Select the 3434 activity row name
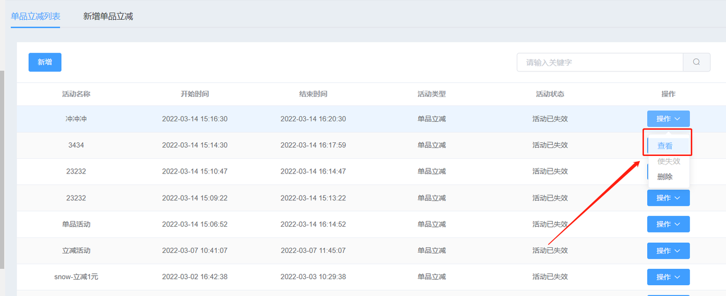726x296 pixels. (x=76, y=145)
